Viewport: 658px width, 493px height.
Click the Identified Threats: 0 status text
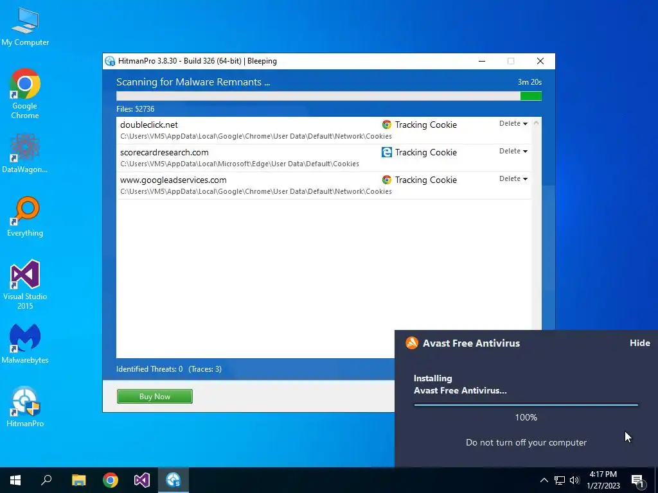click(x=149, y=369)
